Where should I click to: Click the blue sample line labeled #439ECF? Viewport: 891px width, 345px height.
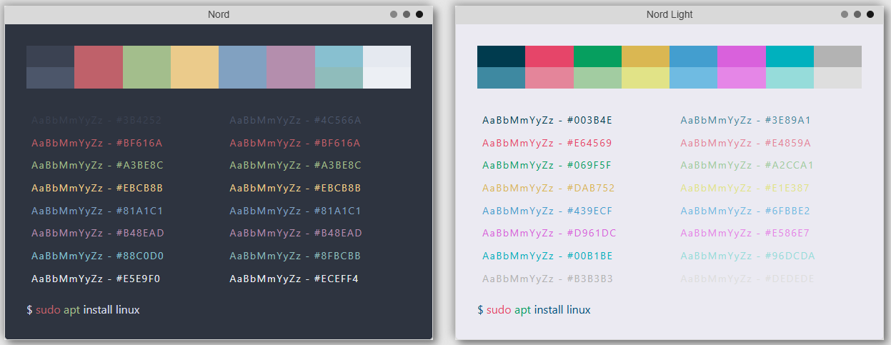pyautogui.click(x=547, y=211)
